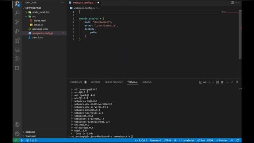Screen dimensions: 254x143
Task: Select the zsh terminal shell label
Action: coord(203,82)
